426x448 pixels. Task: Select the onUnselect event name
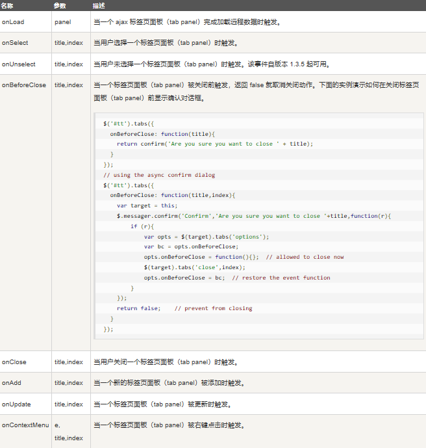(x=19, y=64)
